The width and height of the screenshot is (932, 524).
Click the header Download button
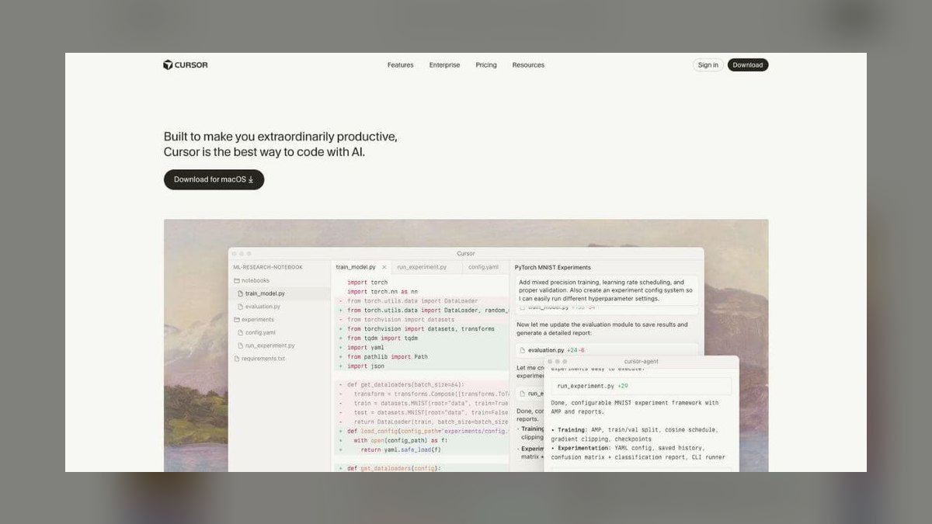748,65
